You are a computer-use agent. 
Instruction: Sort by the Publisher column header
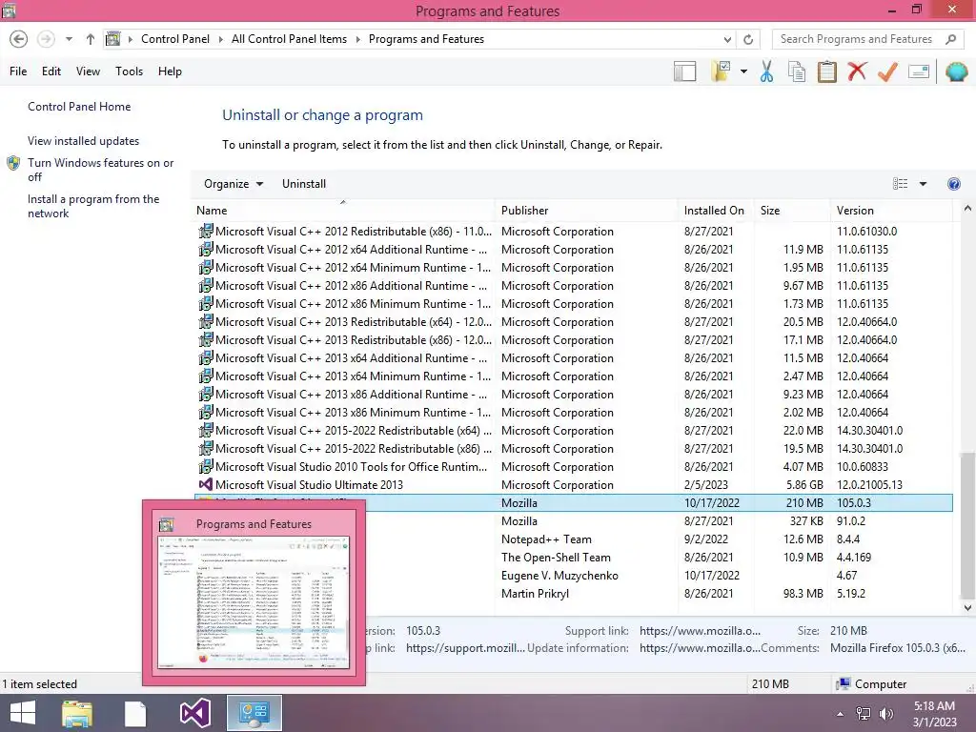(x=586, y=211)
